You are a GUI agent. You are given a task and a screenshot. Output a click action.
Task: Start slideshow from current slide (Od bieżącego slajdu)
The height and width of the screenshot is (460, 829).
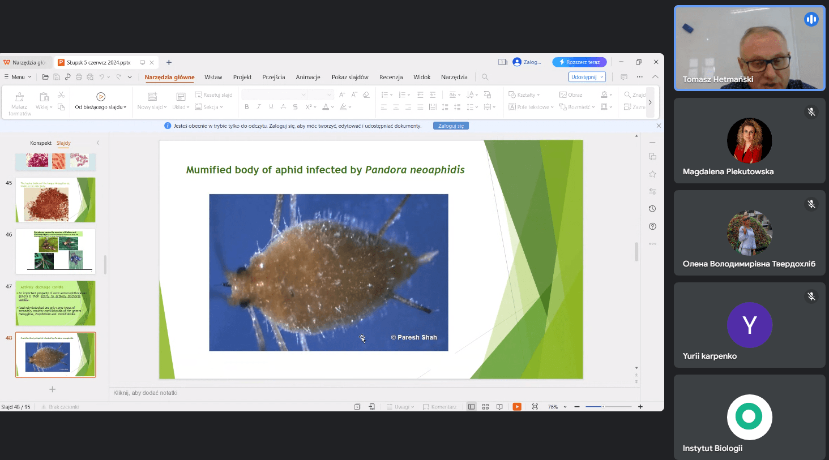[101, 101]
